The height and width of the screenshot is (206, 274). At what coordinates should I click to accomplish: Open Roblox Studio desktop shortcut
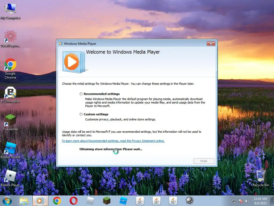[x=10, y=150]
